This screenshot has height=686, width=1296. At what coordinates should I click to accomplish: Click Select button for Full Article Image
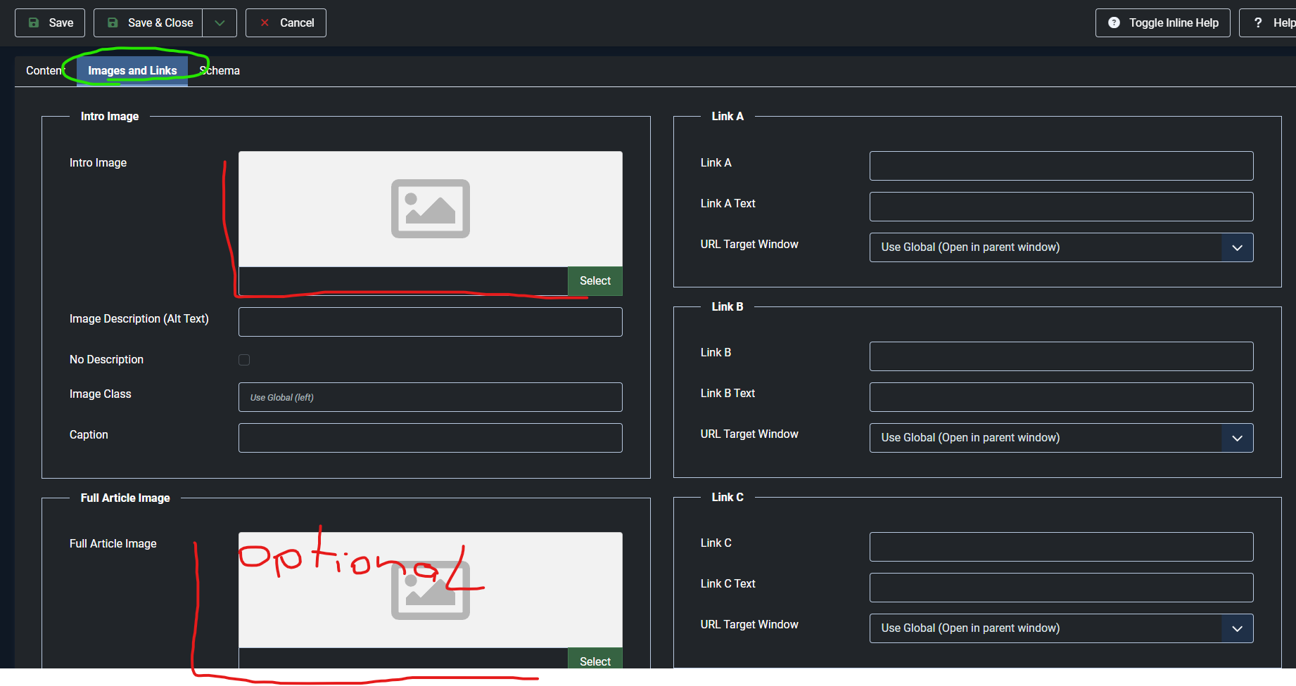point(595,660)
